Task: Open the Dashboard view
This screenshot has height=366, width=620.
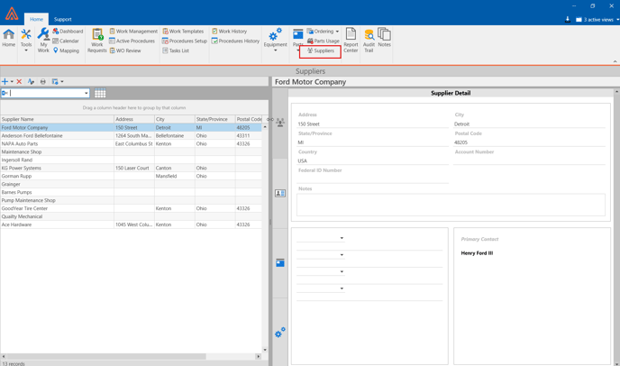Action: click(68, 32)
